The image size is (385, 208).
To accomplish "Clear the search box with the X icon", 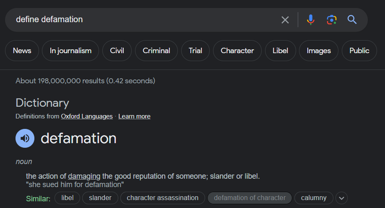I will pyautogui.click(x=285, y=20).
